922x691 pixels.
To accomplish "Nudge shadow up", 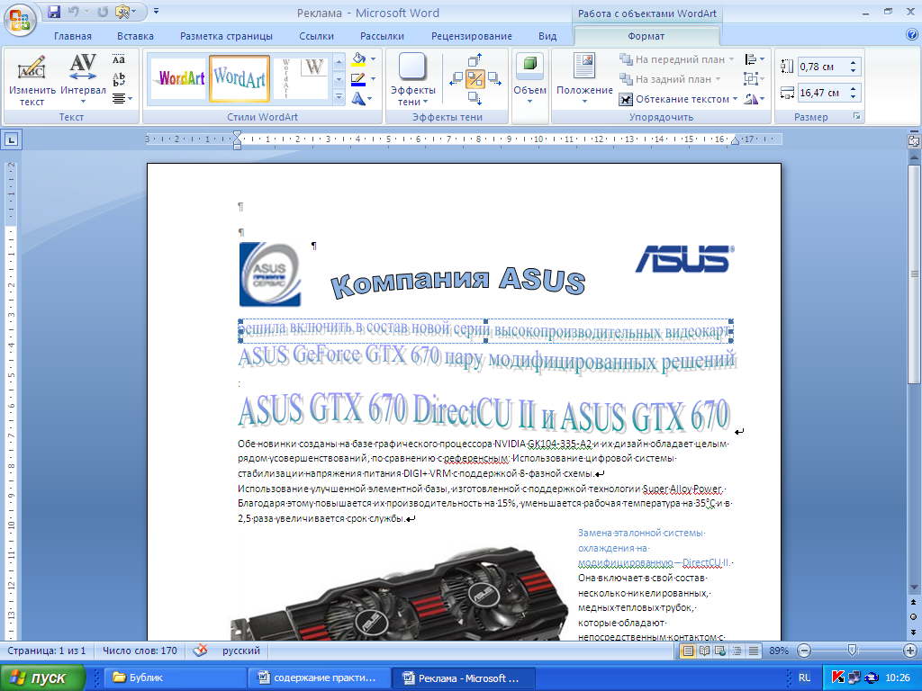I will (475, 60).
